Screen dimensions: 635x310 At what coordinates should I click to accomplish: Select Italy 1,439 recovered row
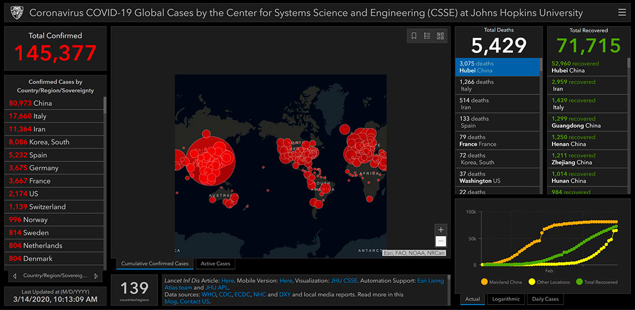[x=587, y=104]
